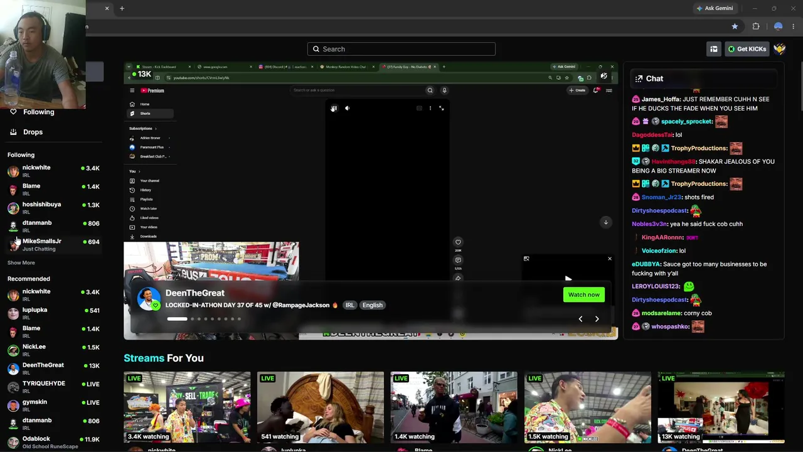
Task: Click spacely_sprocket's username in chat
Action: [686, 122]
